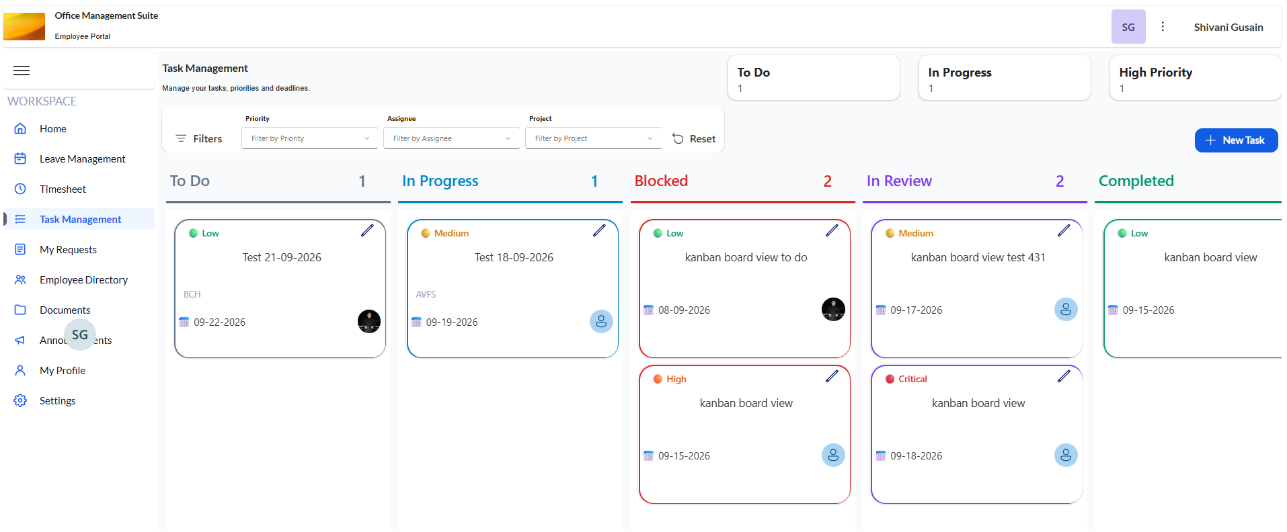
Task: Click assignee avatar on Test 18-09-2026 card
Action: pos(601,322)
